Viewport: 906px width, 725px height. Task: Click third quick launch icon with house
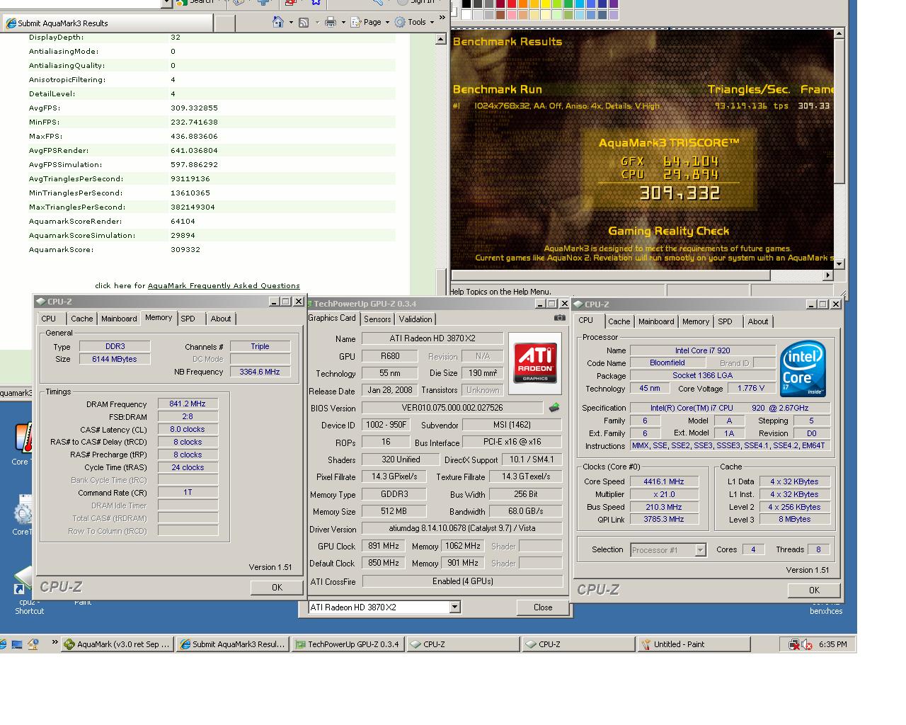coord(33,644)
